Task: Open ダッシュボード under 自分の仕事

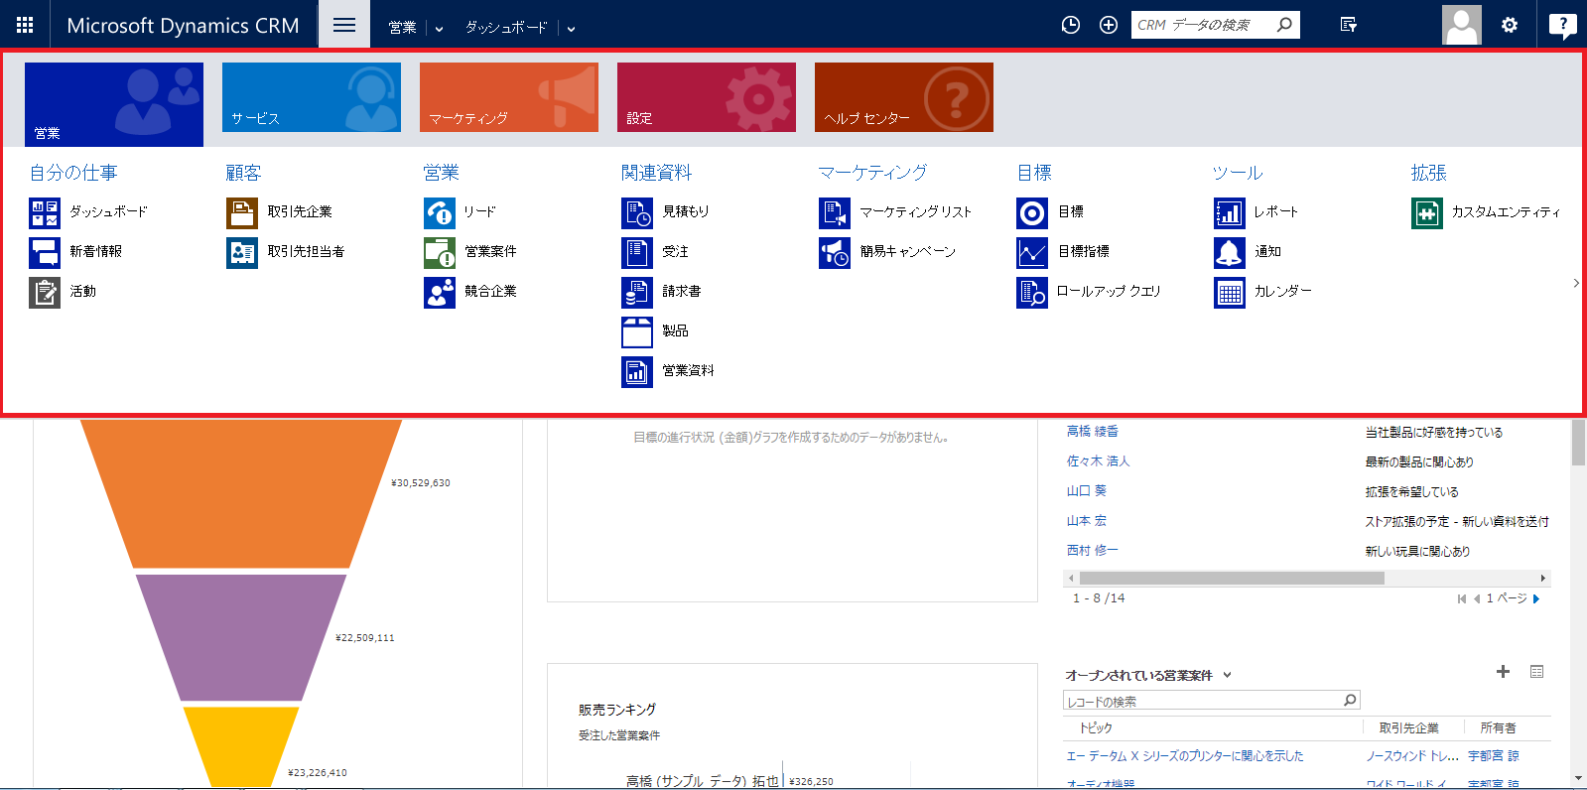Action: coord(88,212)
